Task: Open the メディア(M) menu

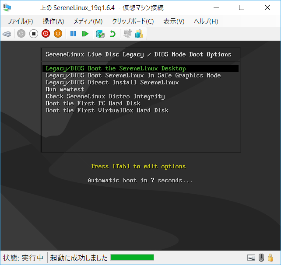Action: click(x=88, y=21)
